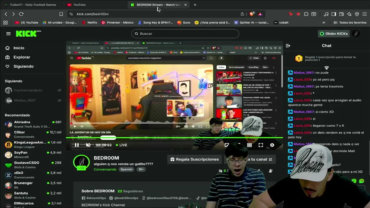The width and height of the screenshot is (370, 208).
Task: Open the bookmarks apps grid icon
Action: pyautogui.click(x=5, y=23)
